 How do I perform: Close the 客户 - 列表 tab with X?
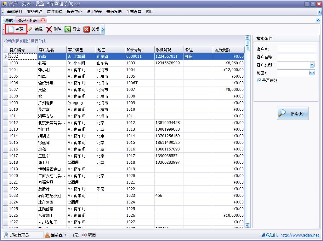(x=43, y=20)
